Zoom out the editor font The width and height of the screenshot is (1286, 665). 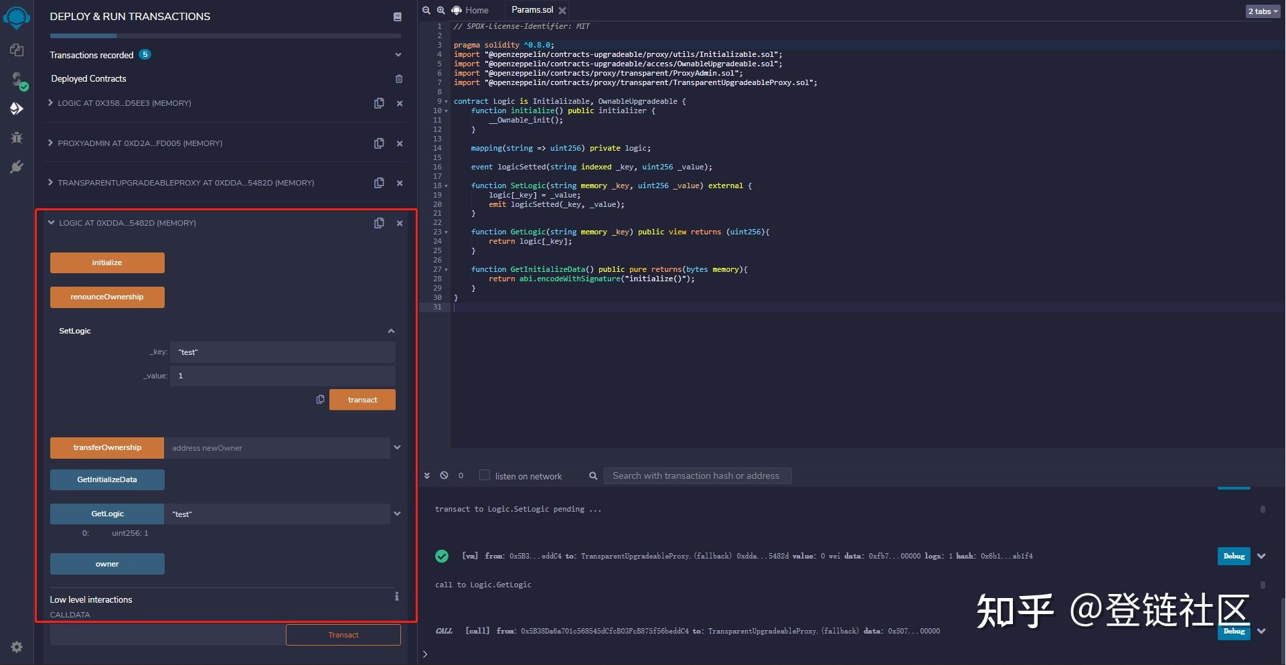426,10
